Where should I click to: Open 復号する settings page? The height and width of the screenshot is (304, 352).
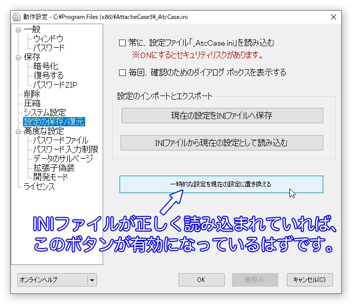pos(48,75)
